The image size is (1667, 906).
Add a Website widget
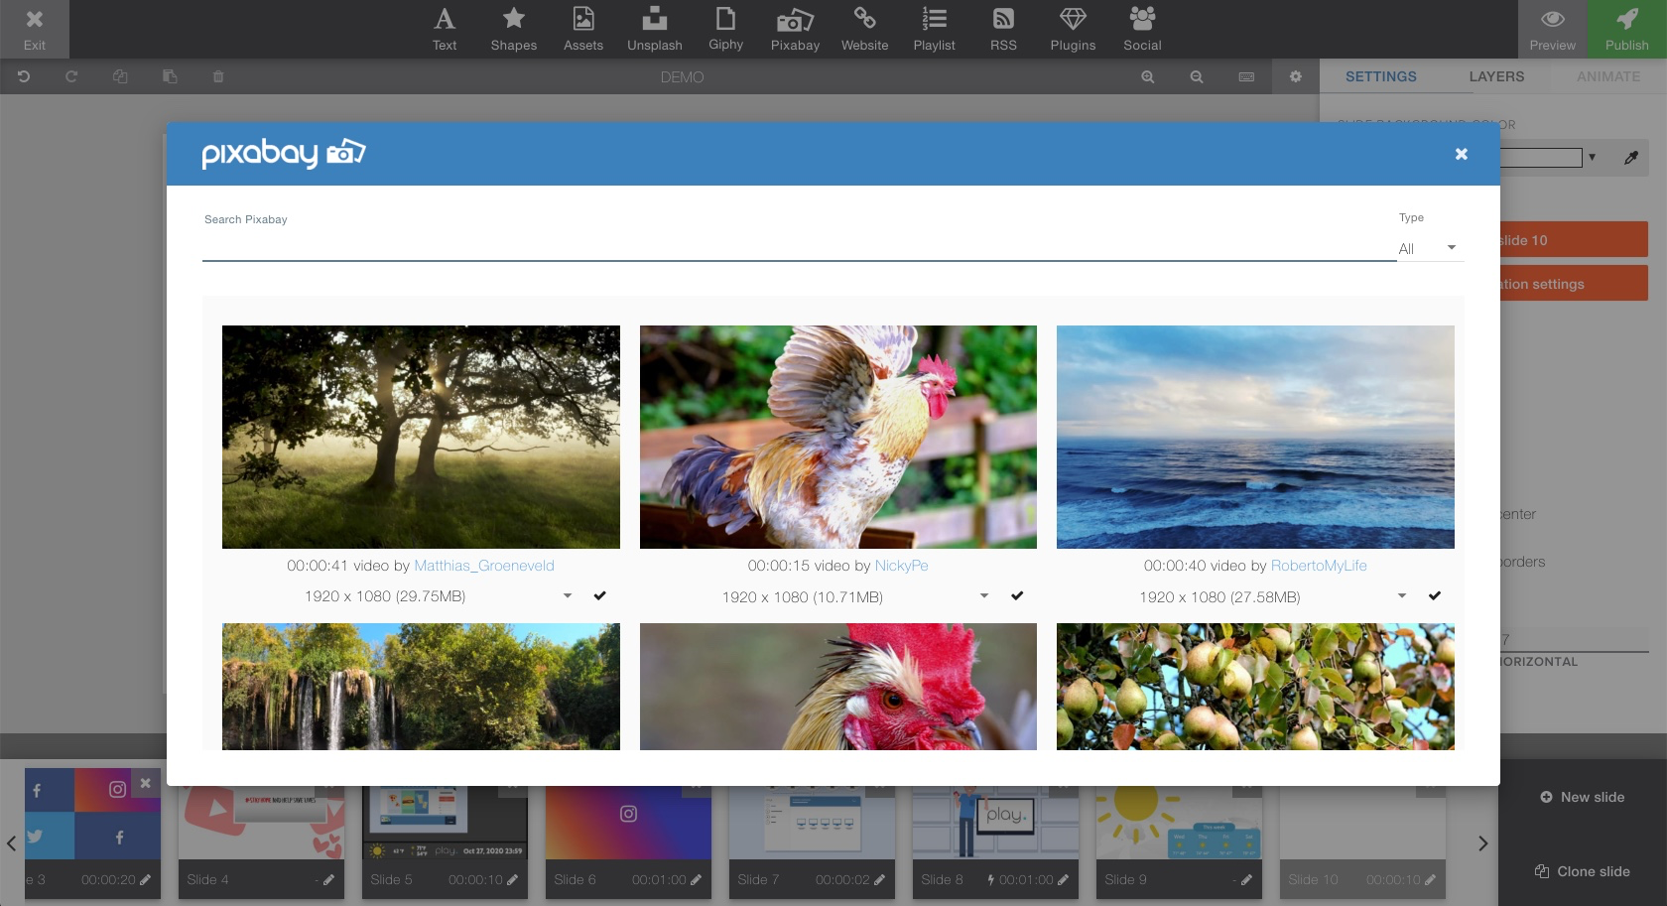tap(865, 30)
